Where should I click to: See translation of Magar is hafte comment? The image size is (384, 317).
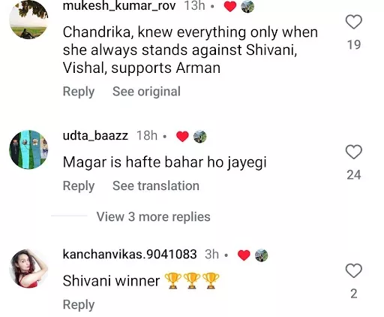156,186
